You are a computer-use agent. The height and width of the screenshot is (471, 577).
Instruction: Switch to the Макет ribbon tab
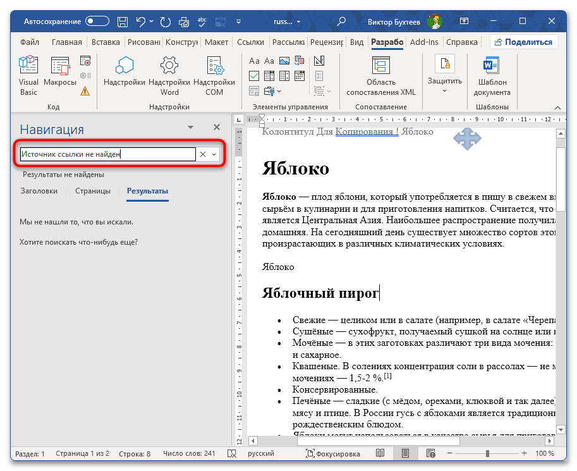(216, 42)
